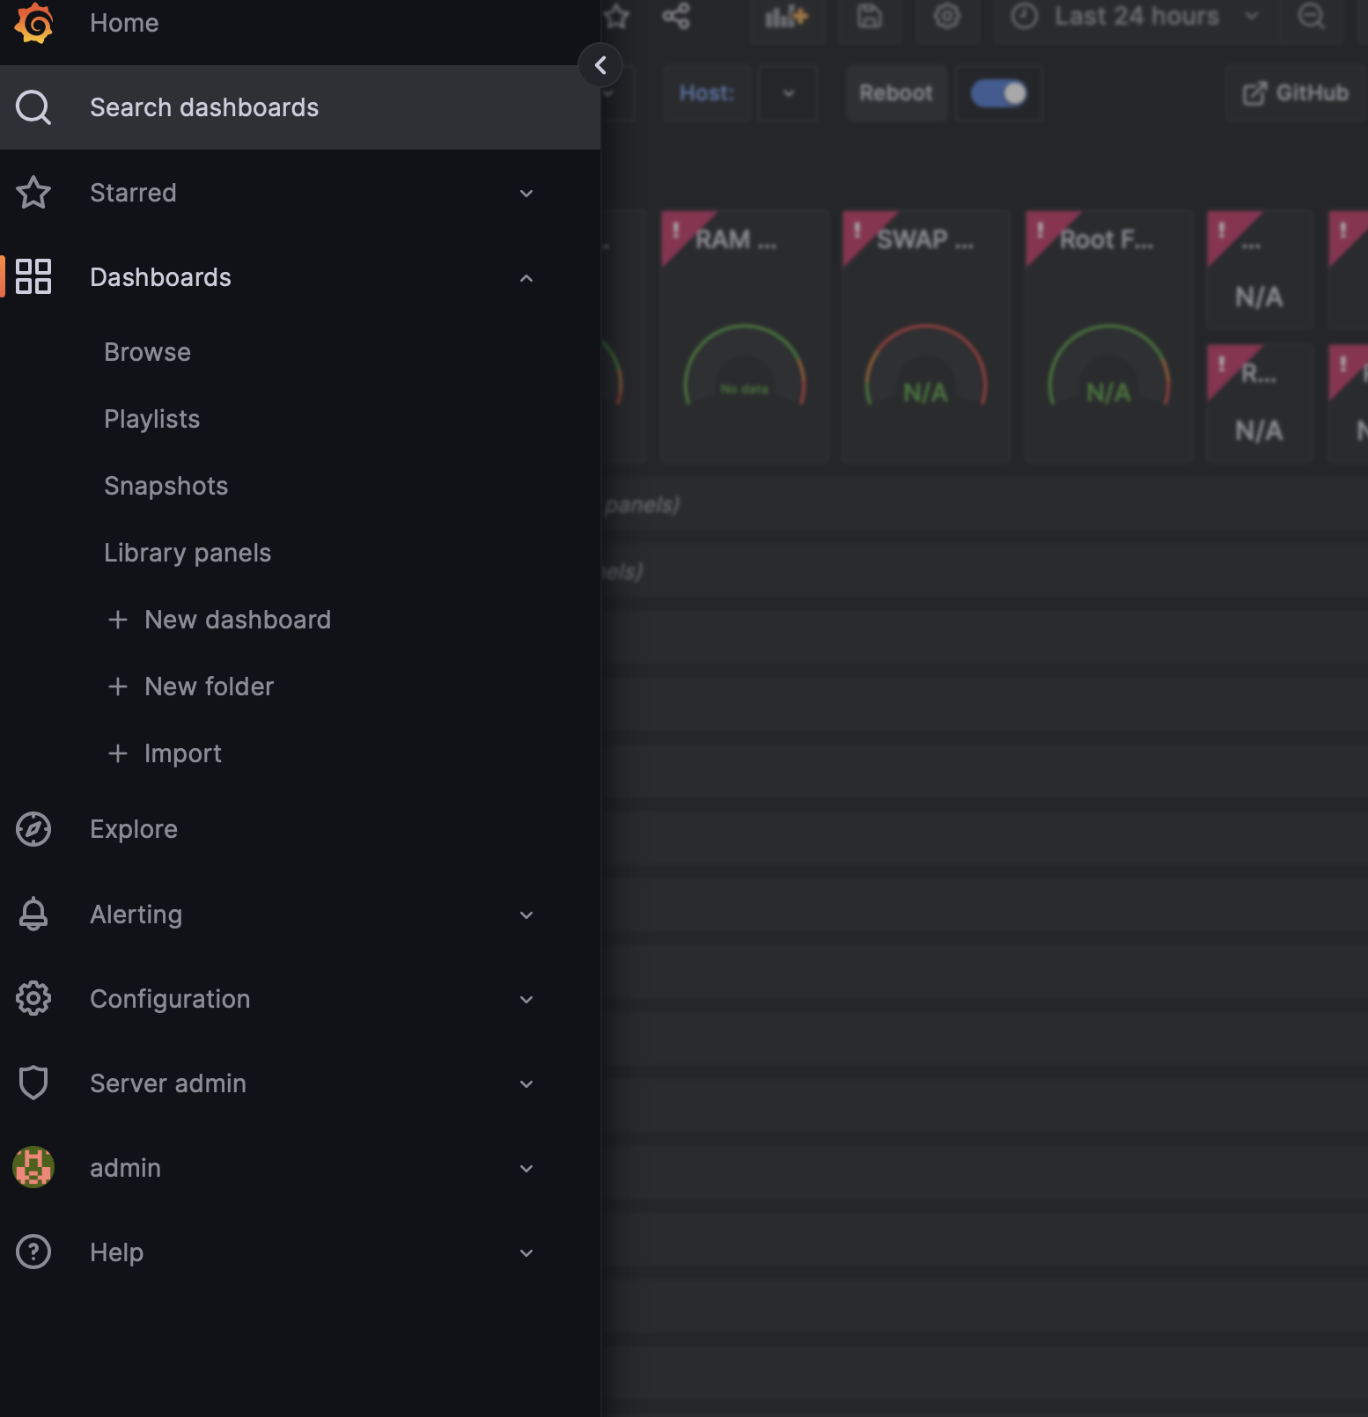Click the SWAP gauge panel

coord(925,336)
